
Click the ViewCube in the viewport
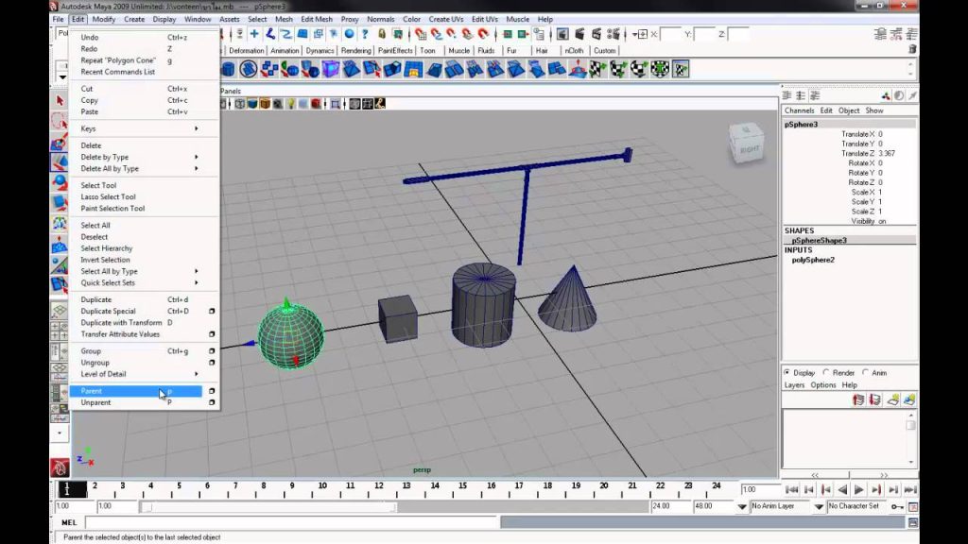point(747,144)
